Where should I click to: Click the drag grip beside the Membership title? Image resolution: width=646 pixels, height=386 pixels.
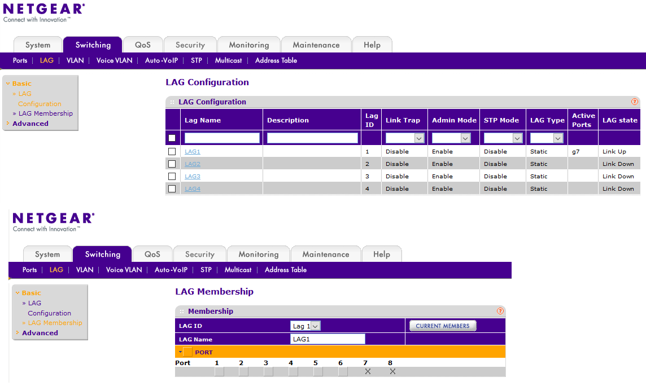pos(181,312)
